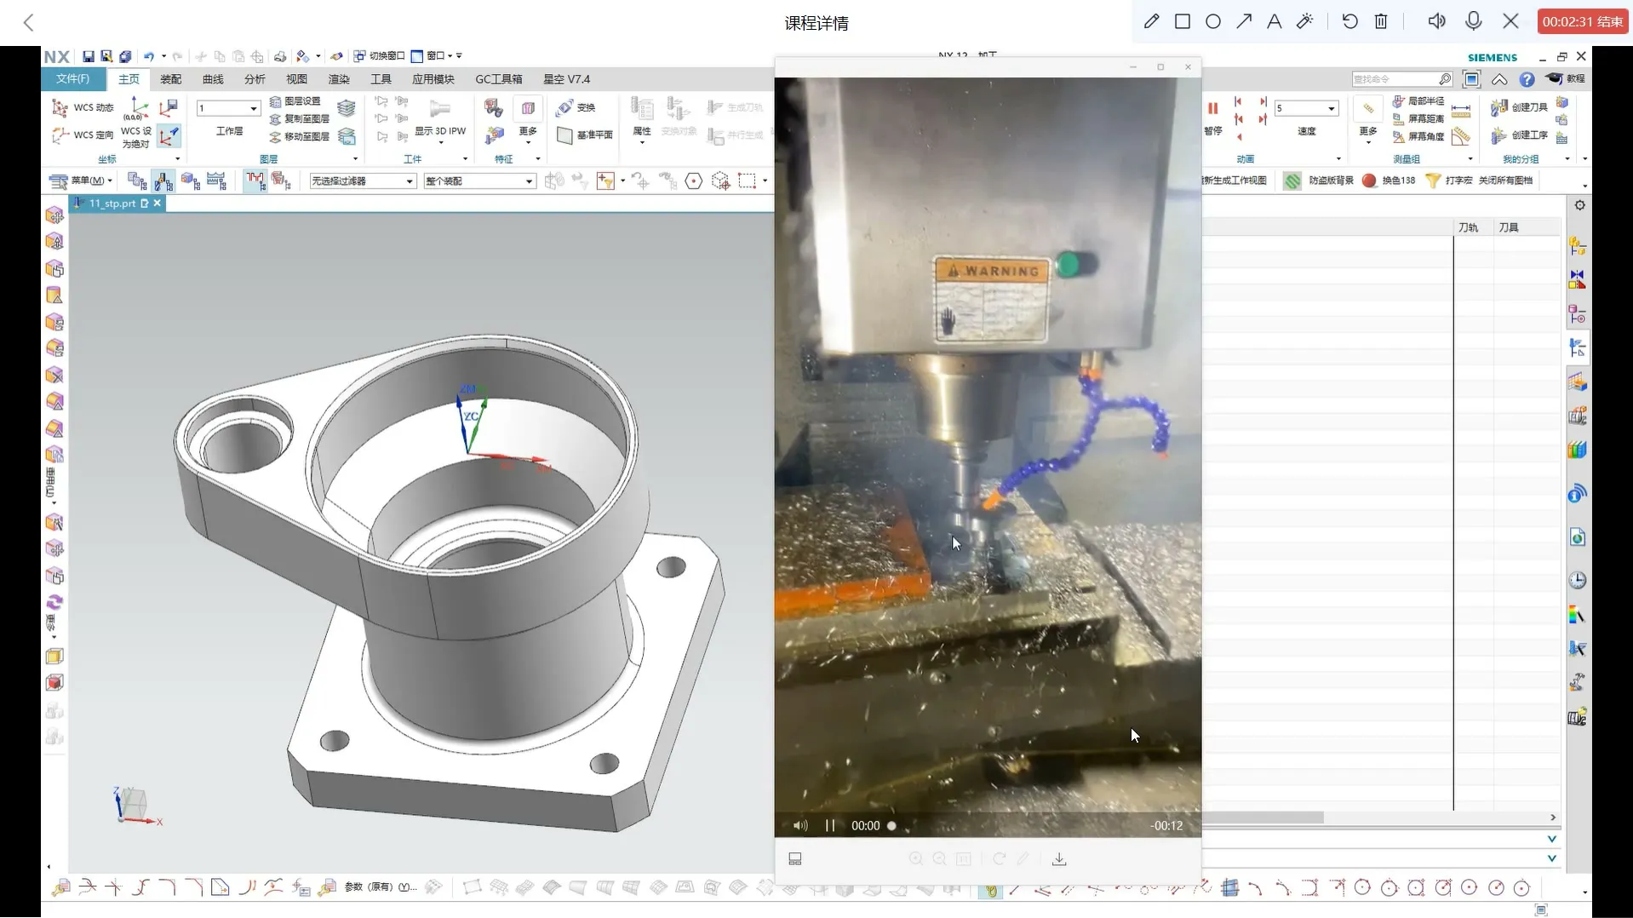This screenshot has height=918, width=1633.
Task: Open the 文件(F) menu
Action: click(72, 79)
